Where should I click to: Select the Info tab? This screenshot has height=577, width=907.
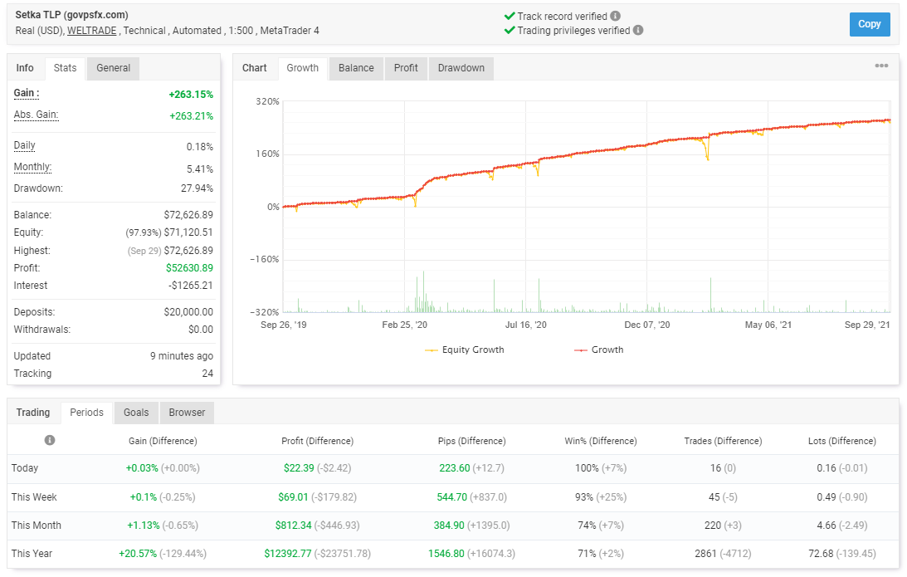coord(25,68)
